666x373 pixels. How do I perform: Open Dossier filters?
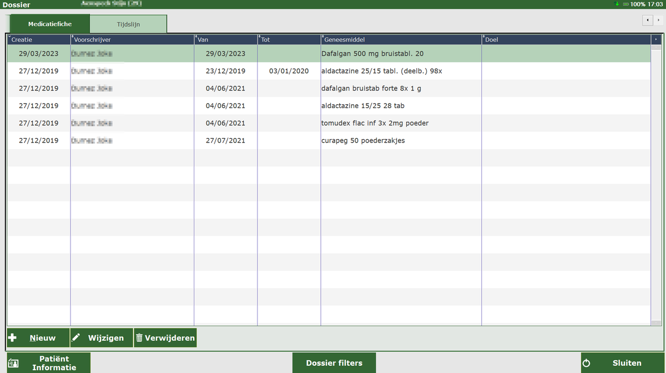[334, 363]
